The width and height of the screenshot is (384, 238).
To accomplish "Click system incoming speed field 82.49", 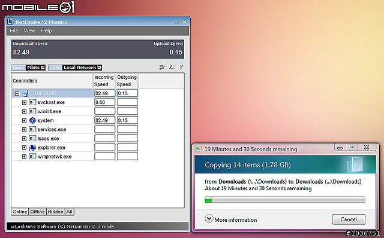I will (104, 120).
